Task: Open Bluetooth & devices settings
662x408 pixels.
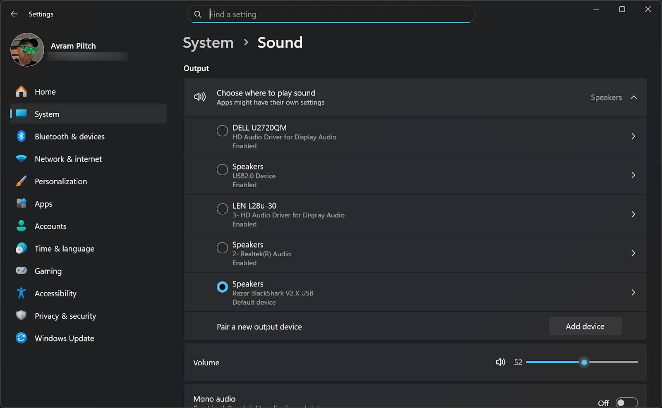Action: 88,136
